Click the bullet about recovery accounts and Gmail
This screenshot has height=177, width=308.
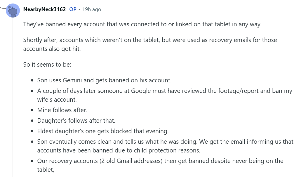(160, 161)
